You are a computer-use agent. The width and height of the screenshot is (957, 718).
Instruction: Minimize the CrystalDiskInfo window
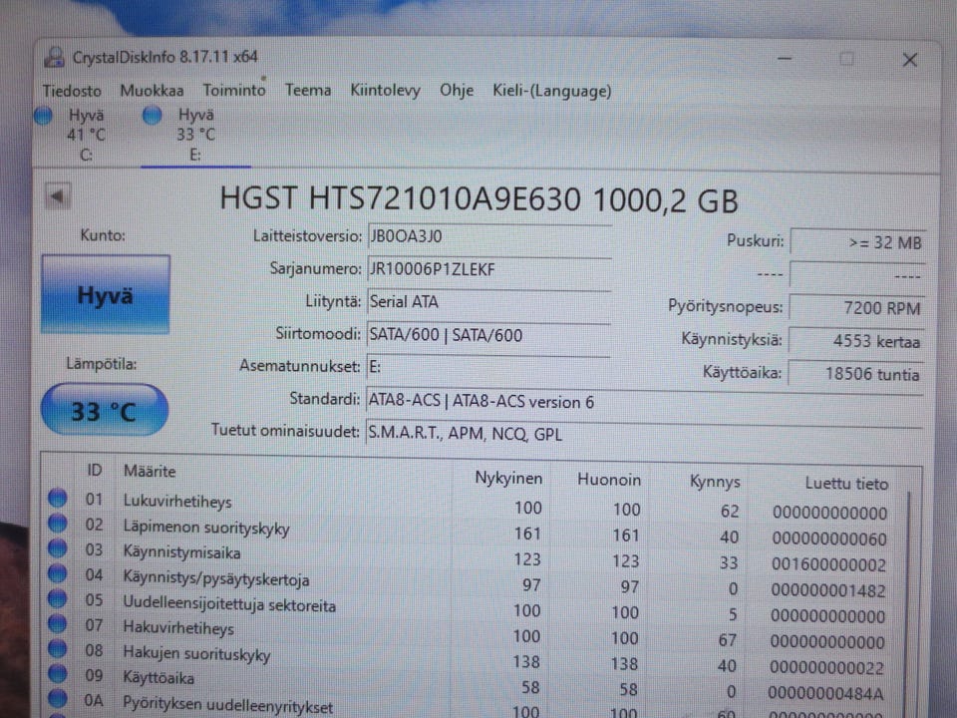tap(785, 59)
